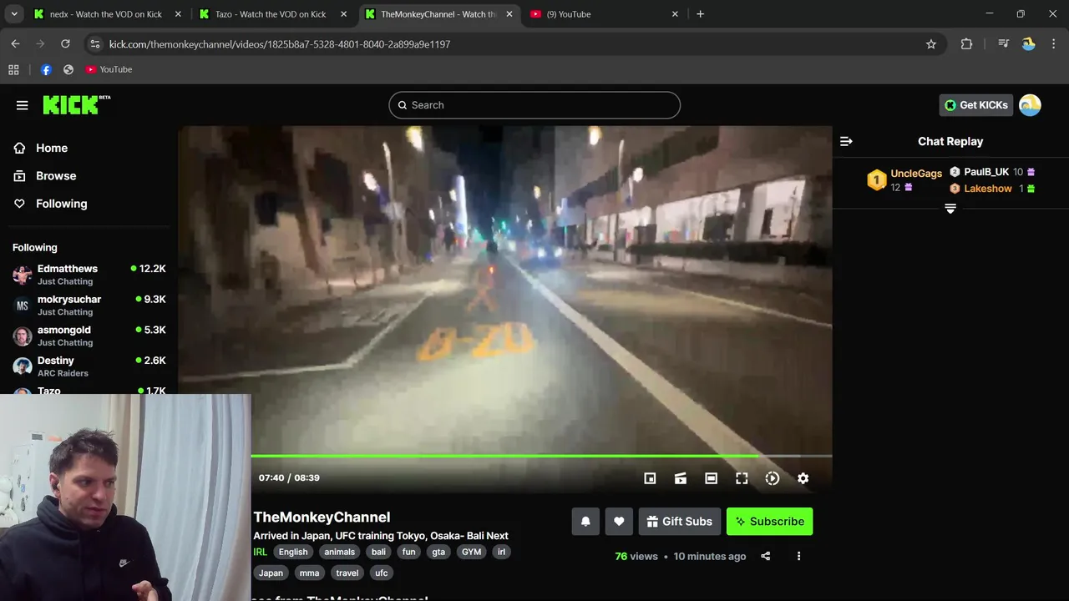Viewport: 1069px width, 601px height.
Task: Open a new browser tab
Action: pyautogui.click(x=700, y=14)
